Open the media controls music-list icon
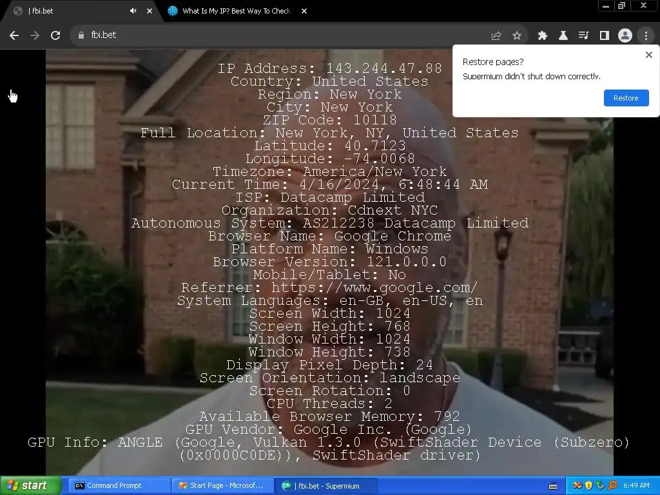Viewport: 660px width, 495px height. click(584, 36)
